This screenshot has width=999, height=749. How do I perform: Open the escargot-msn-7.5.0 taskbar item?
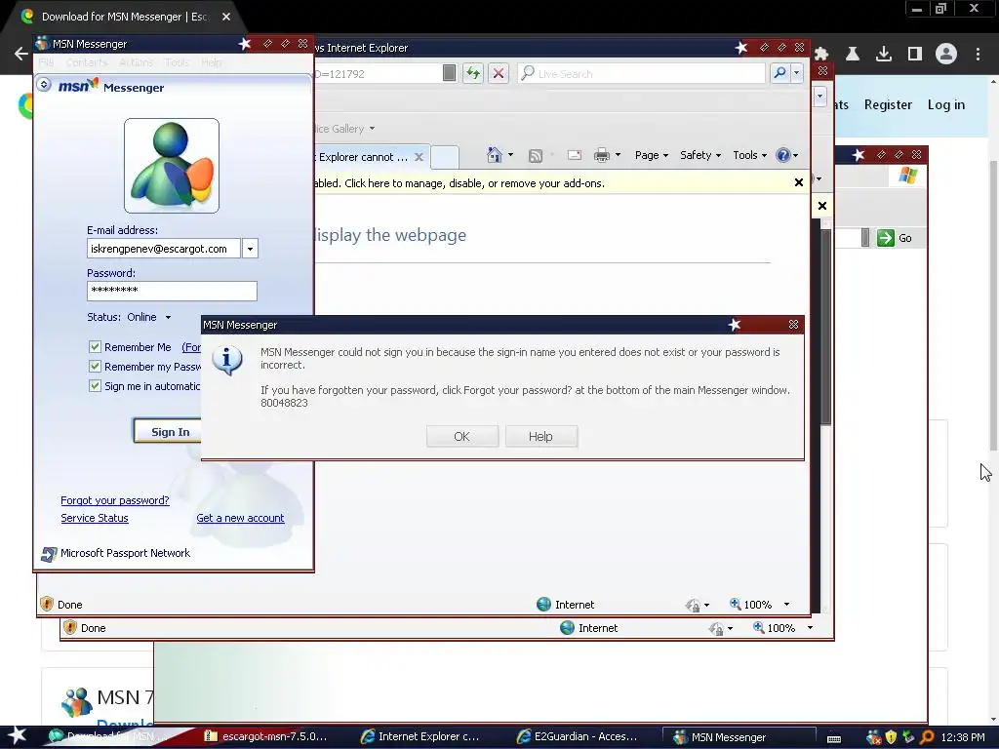pyautogui.click(x=265, y=736)
